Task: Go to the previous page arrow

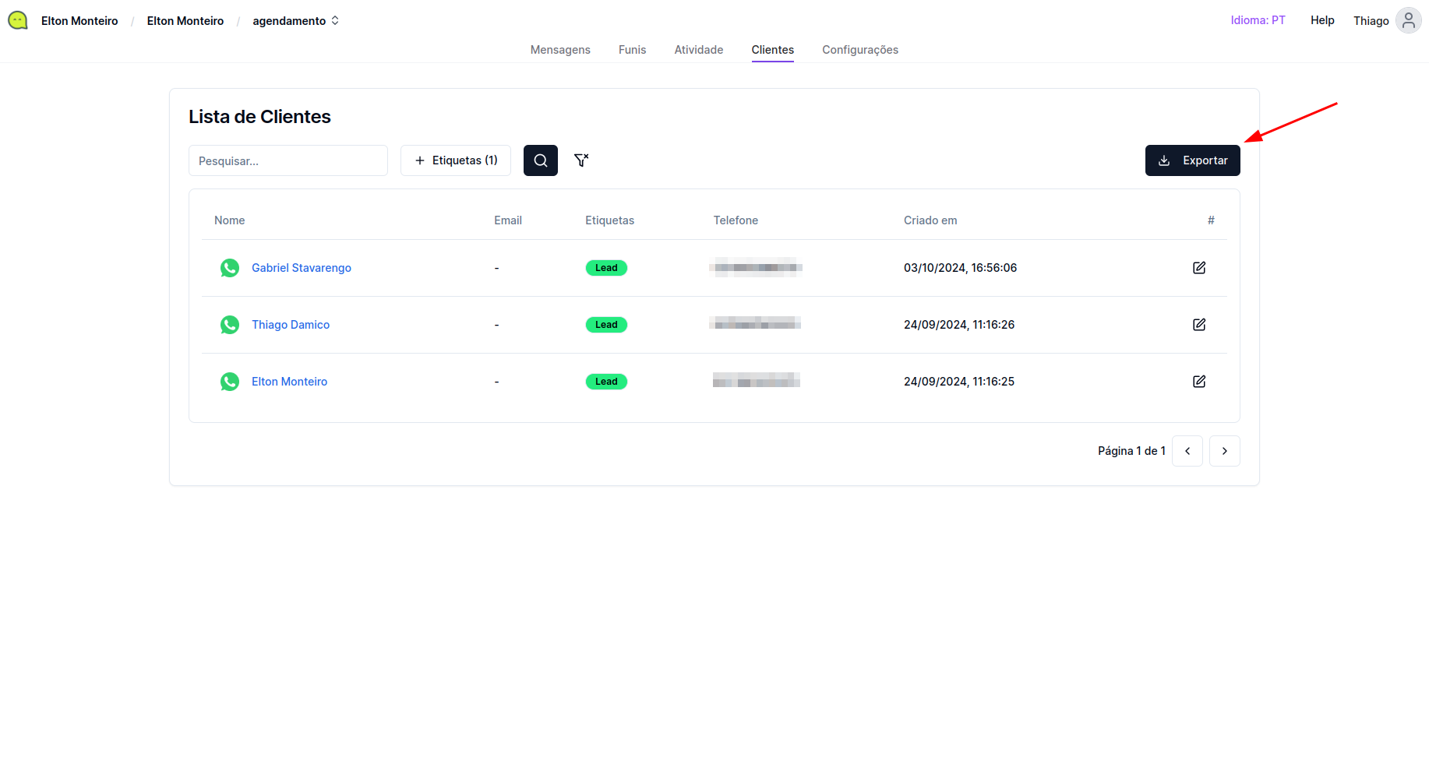Action: pyautogui.click(x=1187, y=451)
